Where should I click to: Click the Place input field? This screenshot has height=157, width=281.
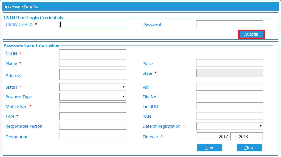pos(229,63)
